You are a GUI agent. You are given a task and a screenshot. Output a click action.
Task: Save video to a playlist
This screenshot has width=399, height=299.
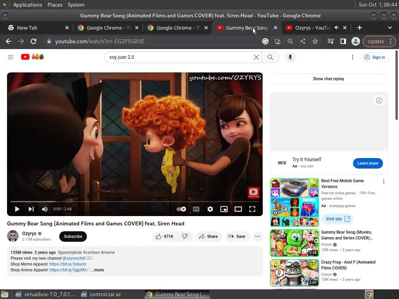(x=237, y=236)
